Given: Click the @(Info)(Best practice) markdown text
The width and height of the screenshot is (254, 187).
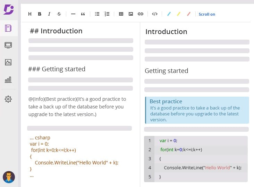Looking at the screenshot, I should click(x=77, y=107).
